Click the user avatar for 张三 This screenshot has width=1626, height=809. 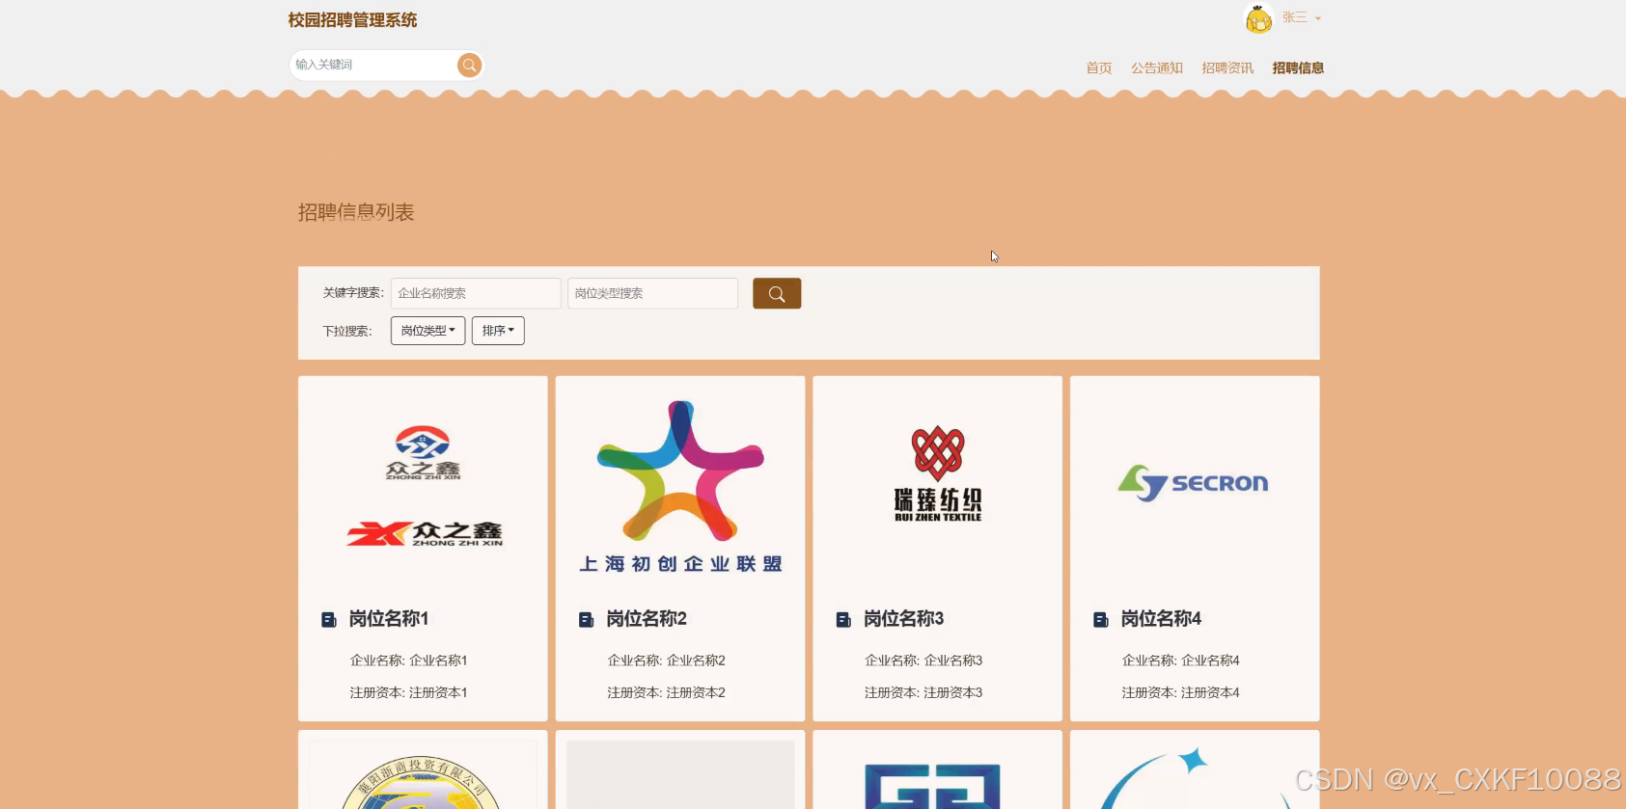[x=1258, y=18]
